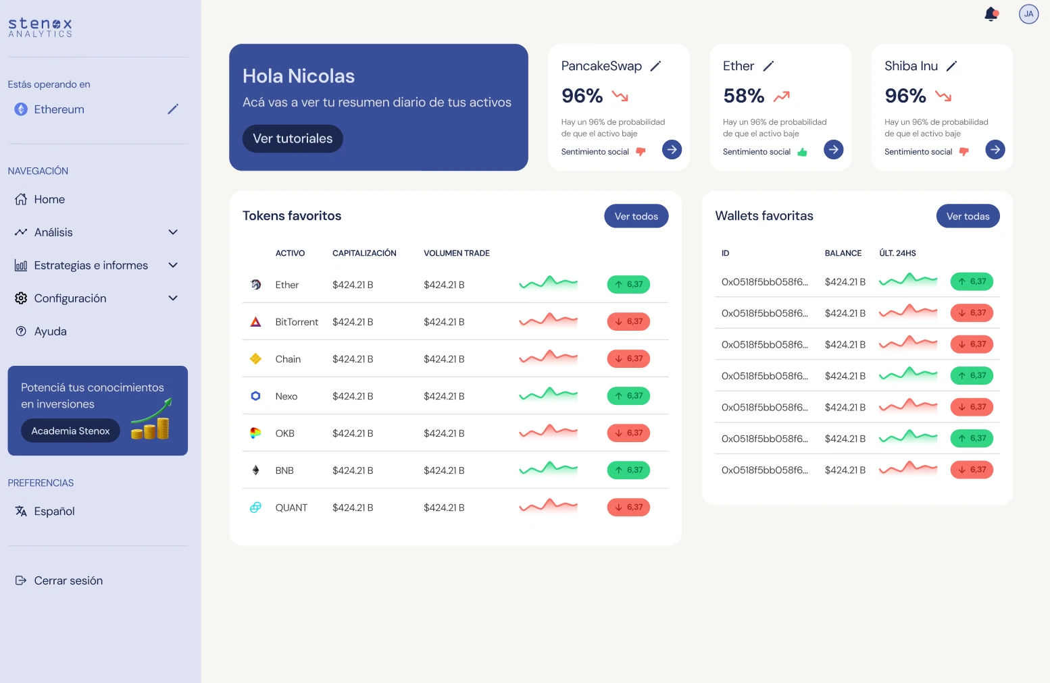Expand the Configuración menu chevron
The width and height of the screenshot is (1050, 683).
tap(173, 298)
